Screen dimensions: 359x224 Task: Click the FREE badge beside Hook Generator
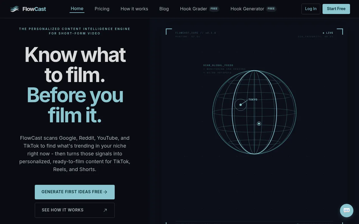(x=271, y=9)
